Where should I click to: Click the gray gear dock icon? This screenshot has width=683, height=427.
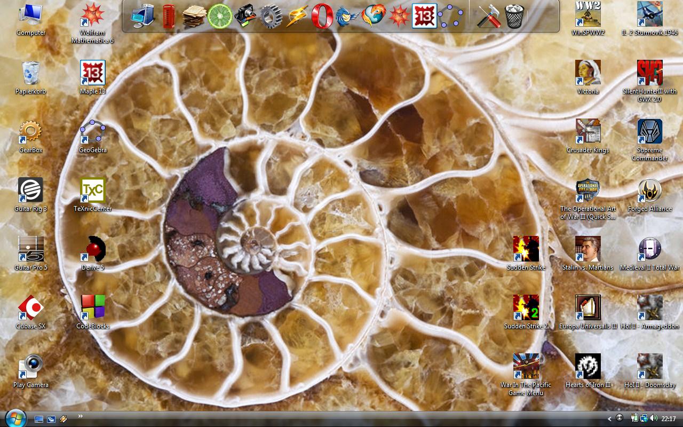[271, 16]
